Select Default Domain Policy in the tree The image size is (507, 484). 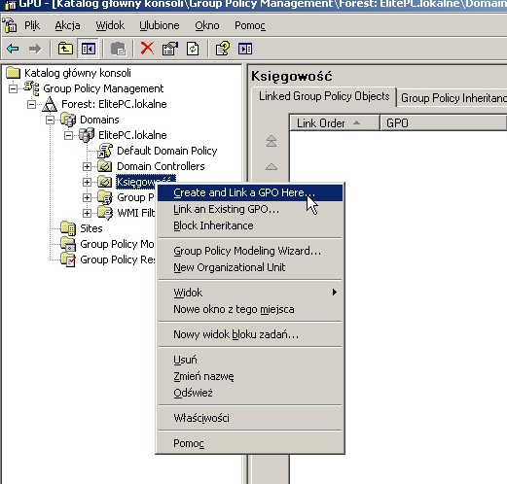tap(166, 151)
